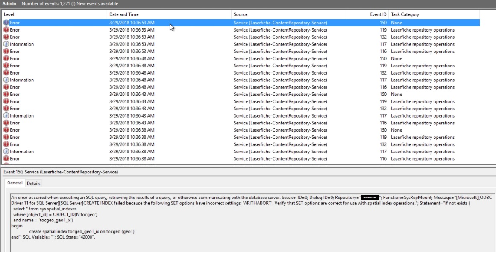496x276 pixels.
Task: Click the error icon of the 10:36:53 Event 119 row
Action: [6, 30]
